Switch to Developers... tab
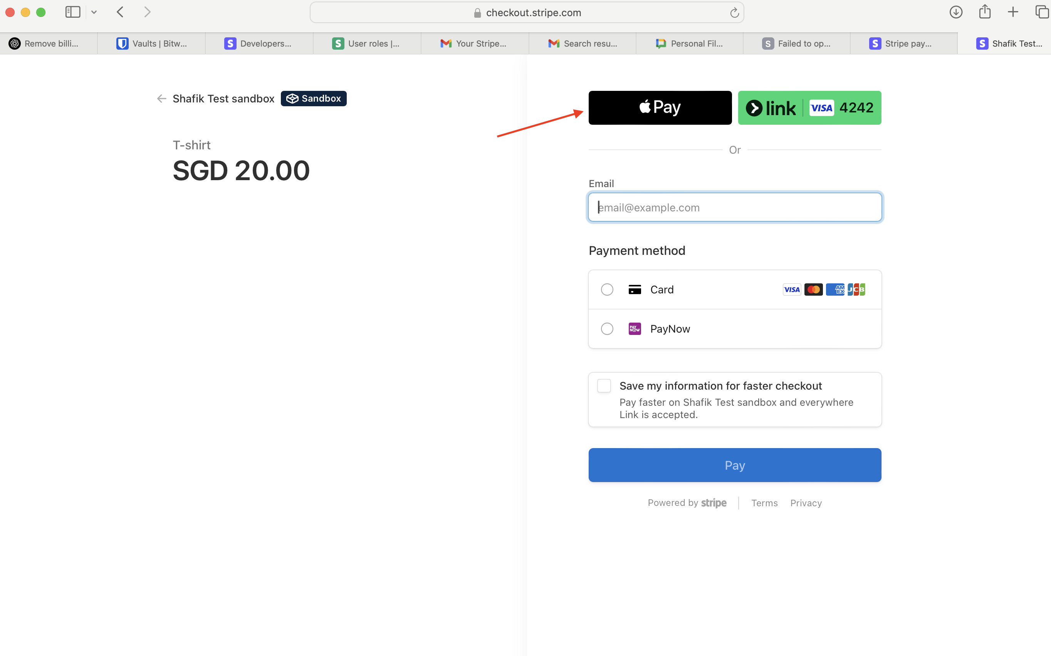Viewport: 1051px width, 656px height. [x=259, y=44]
